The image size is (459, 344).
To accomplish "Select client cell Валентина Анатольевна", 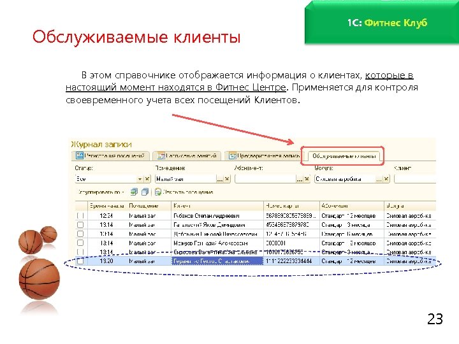I will pyautogui.click(x=217, y=252).
